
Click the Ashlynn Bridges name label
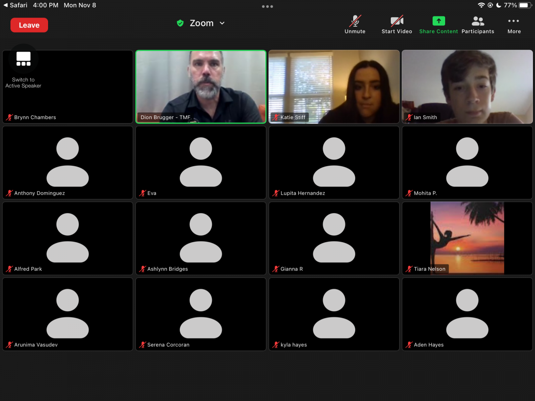click(x=168, y=269)
